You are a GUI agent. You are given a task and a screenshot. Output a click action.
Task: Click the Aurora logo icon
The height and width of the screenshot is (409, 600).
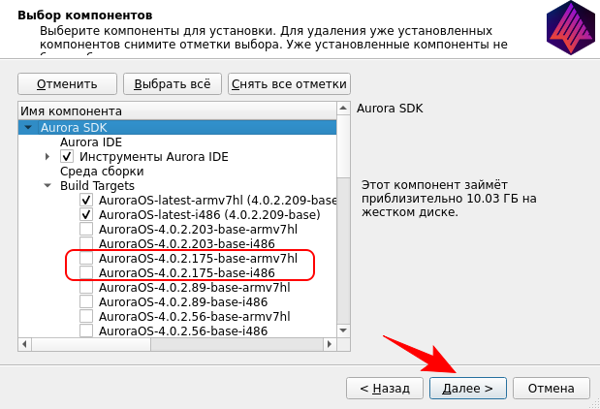tap(570, 27)
